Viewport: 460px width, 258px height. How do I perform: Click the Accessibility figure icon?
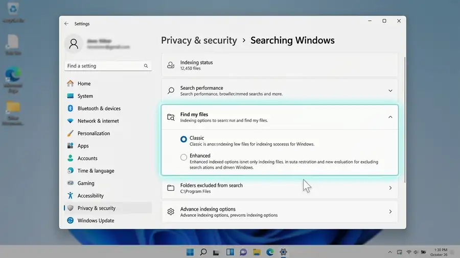[x=70, y=195]
